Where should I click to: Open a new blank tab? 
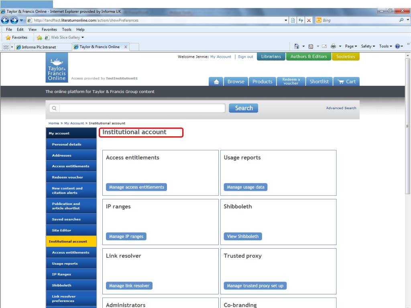(x=134, y=47)
